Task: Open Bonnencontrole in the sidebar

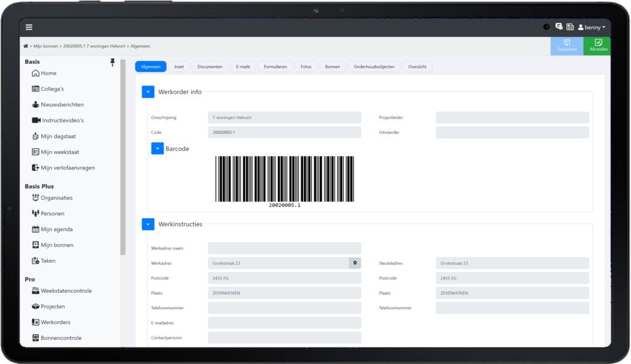Action: [x=56, y=338]
